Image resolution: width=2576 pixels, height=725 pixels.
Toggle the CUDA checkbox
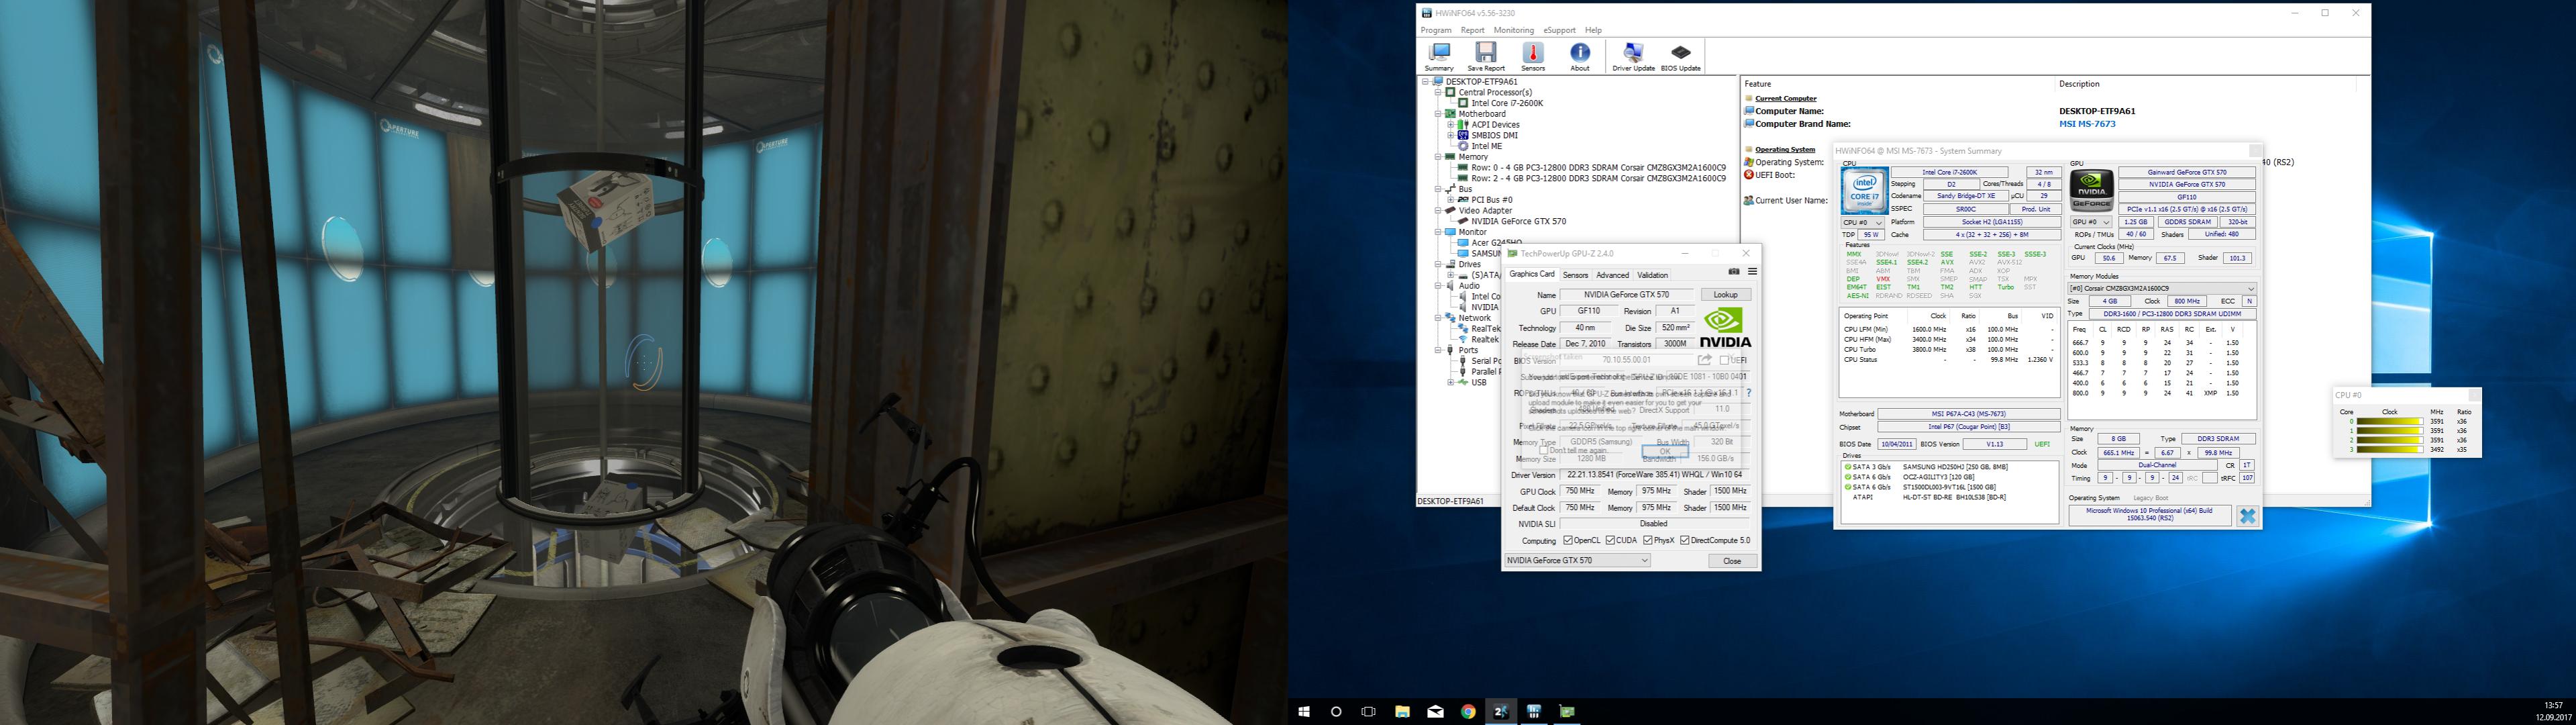click(1611, 541)
